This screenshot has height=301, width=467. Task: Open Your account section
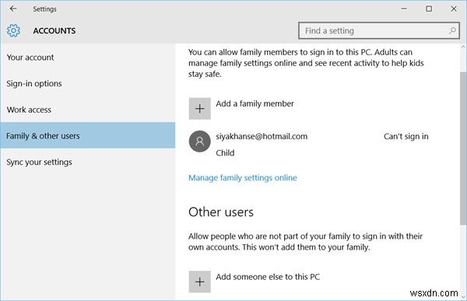click(87, 57)
